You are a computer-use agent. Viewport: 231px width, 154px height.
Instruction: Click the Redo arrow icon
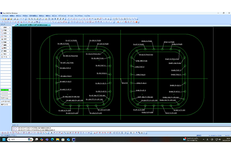coord(23,19)
